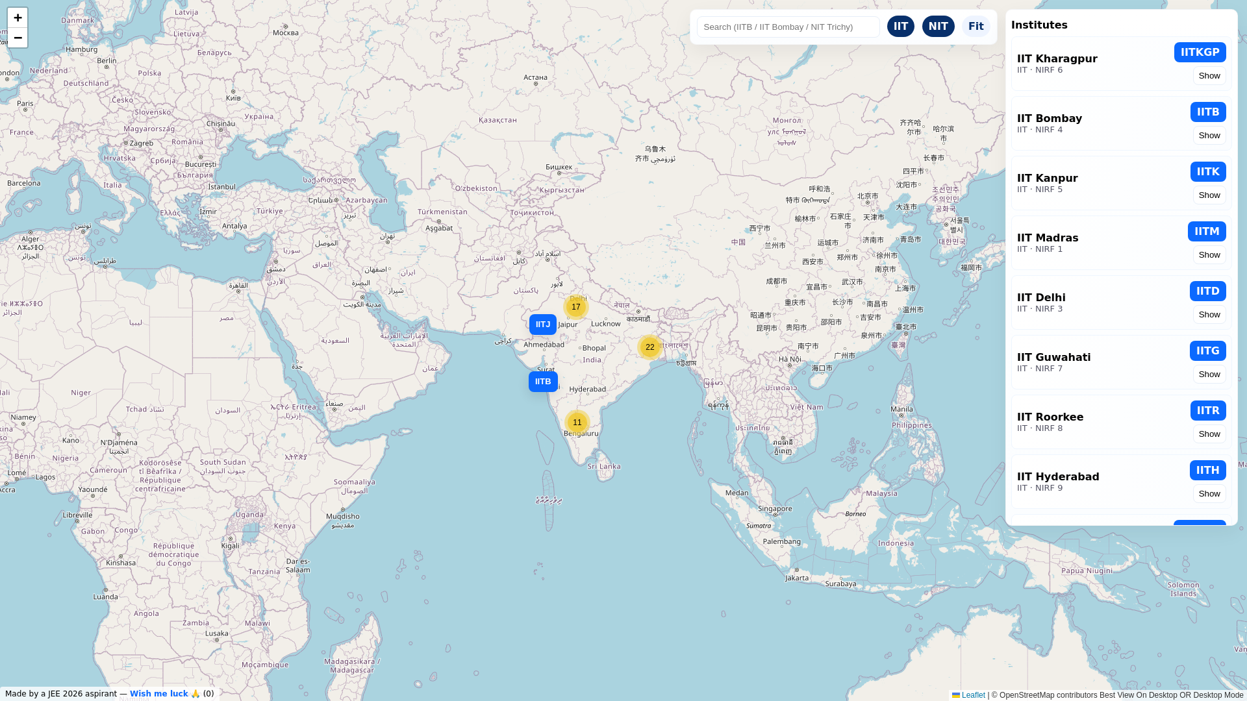Expand the cluster of 11 institutes

[577, 423]
